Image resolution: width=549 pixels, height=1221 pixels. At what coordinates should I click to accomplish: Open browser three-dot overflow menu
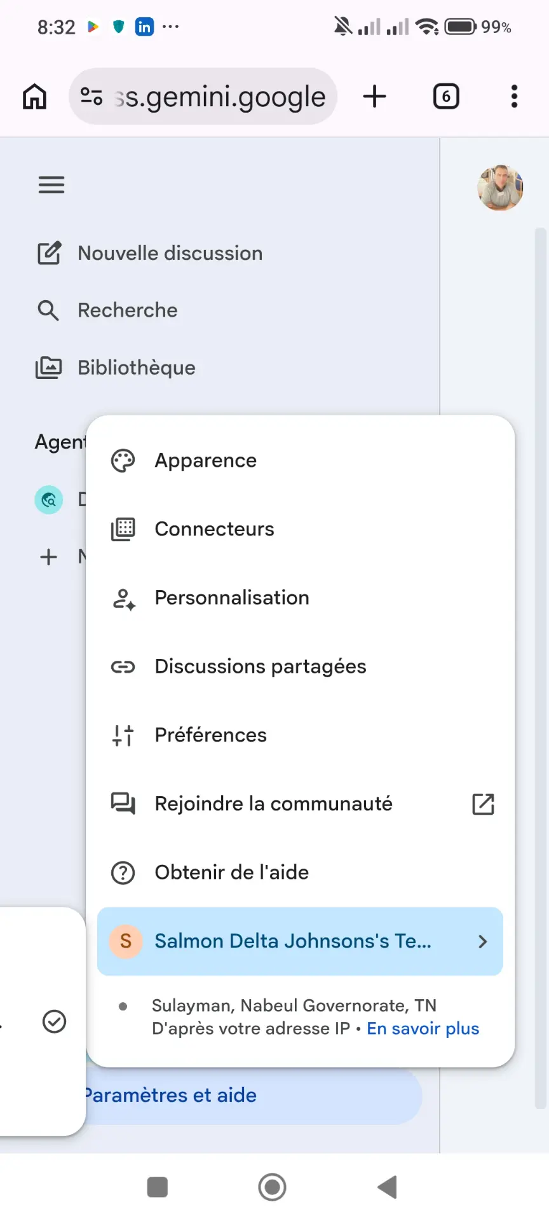click(x=514, y=97)
